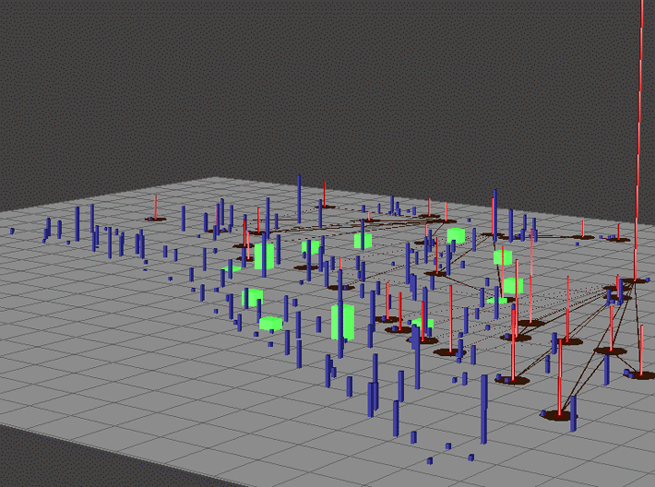Select the back-center red pole beside the tallest blue bar

[x=325, y=194]
